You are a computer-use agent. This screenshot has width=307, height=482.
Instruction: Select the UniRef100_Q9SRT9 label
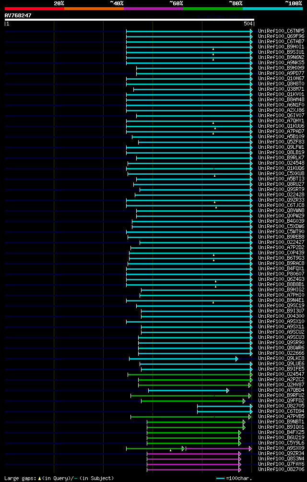pos(281,190)
